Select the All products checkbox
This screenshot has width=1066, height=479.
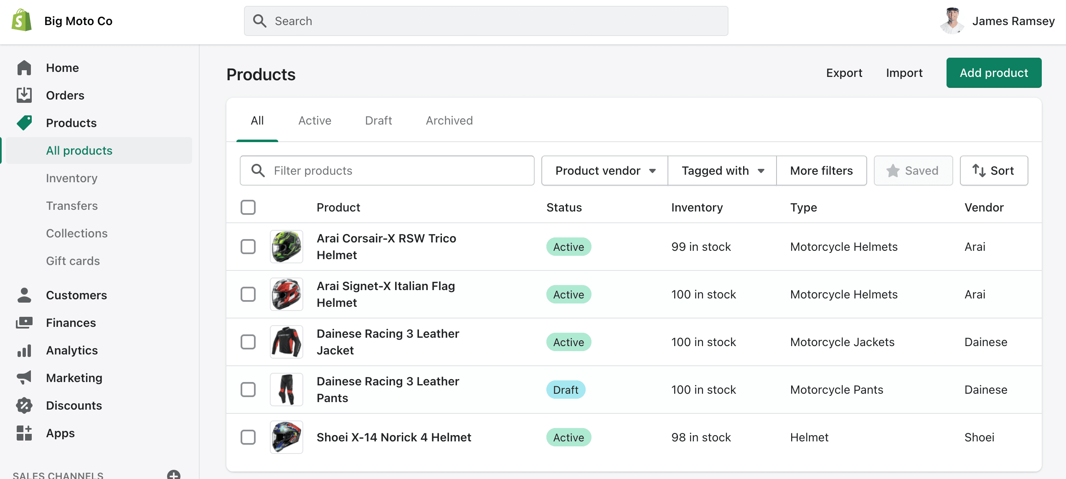point(247,207)
